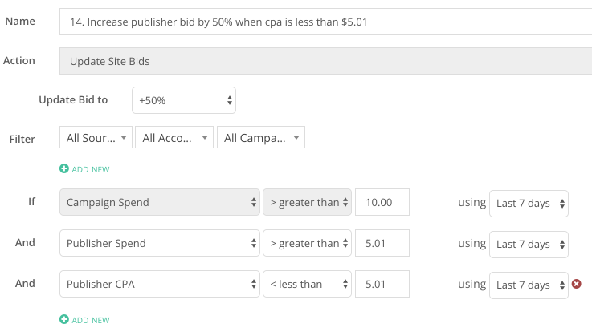Change the Publisher Spend greater than operator
592x332 pixels.
point(308,243)
